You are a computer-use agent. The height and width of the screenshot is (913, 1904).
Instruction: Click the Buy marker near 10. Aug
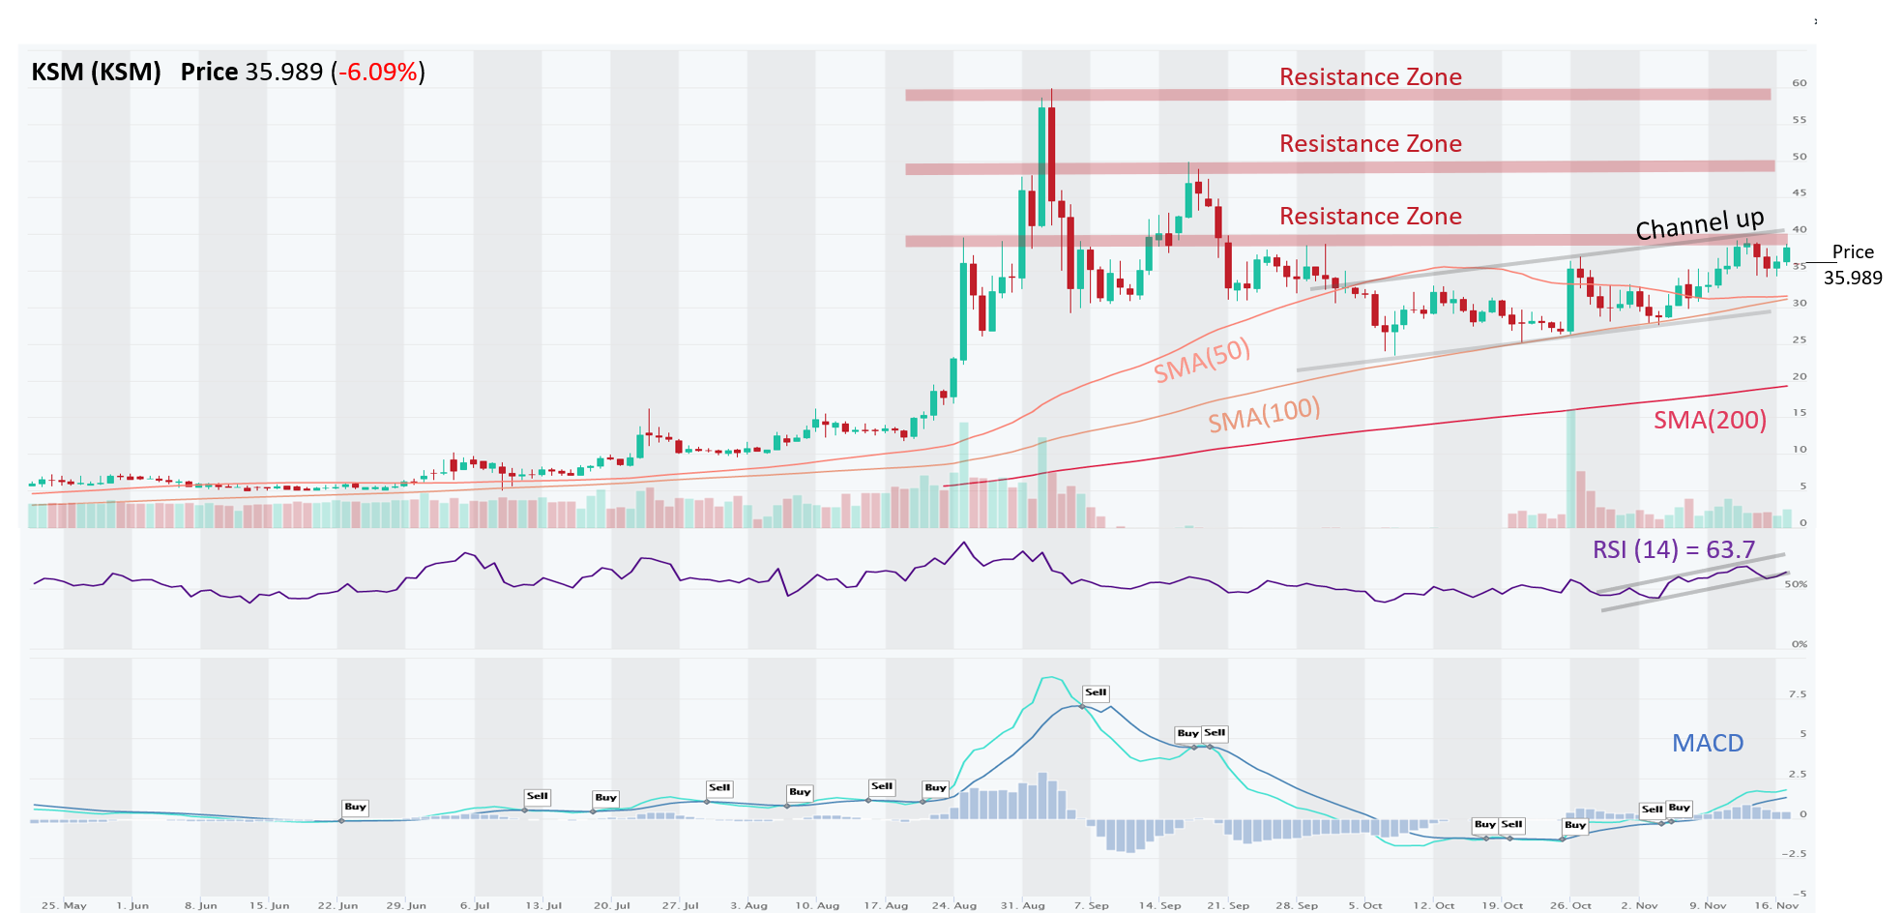pyautogui.click(x=800, y=792)
